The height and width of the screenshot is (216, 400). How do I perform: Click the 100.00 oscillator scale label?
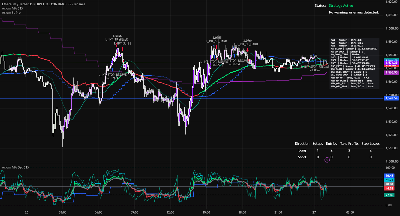click(390, 168)
